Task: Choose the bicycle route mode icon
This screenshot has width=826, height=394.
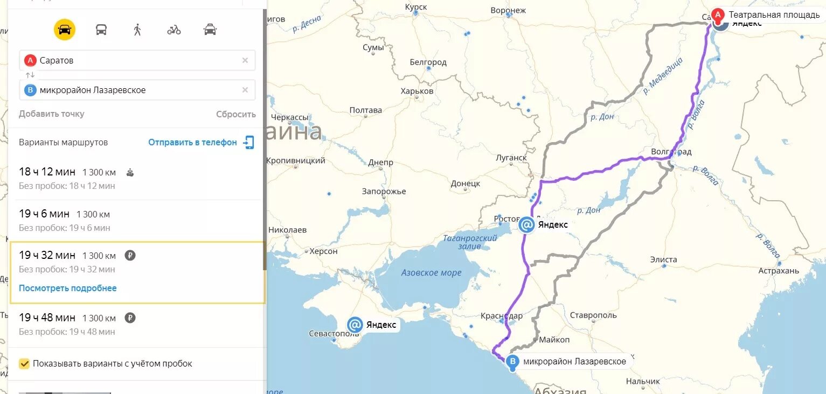Action: point(174,30)
